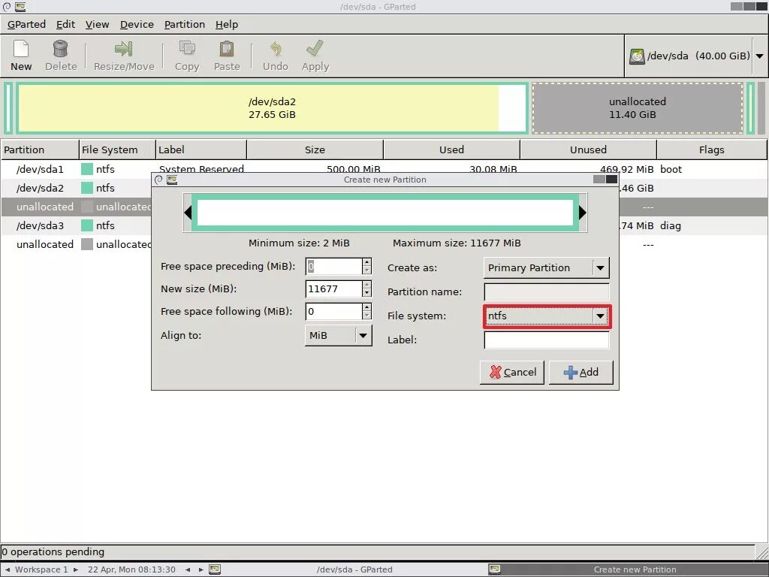Open the Partition menu

pyautogui.click(x=185, y=25)
